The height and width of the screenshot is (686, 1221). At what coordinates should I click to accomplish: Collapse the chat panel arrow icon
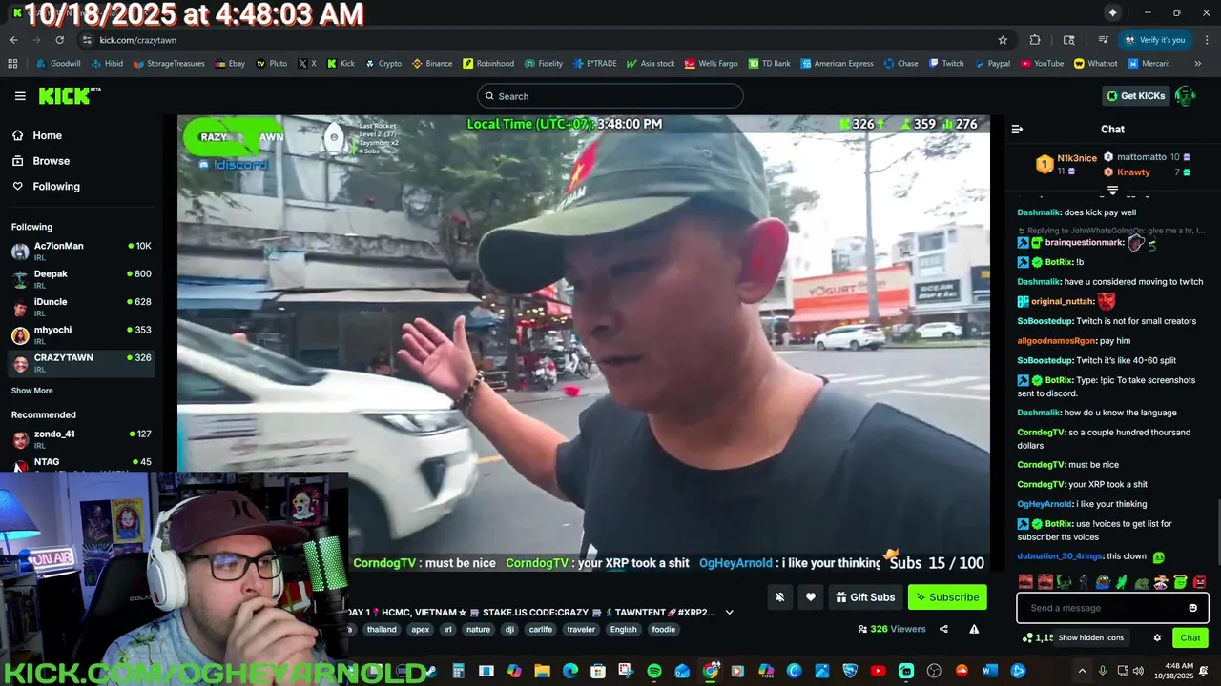pyautogui.click(x=1017, y=129)
